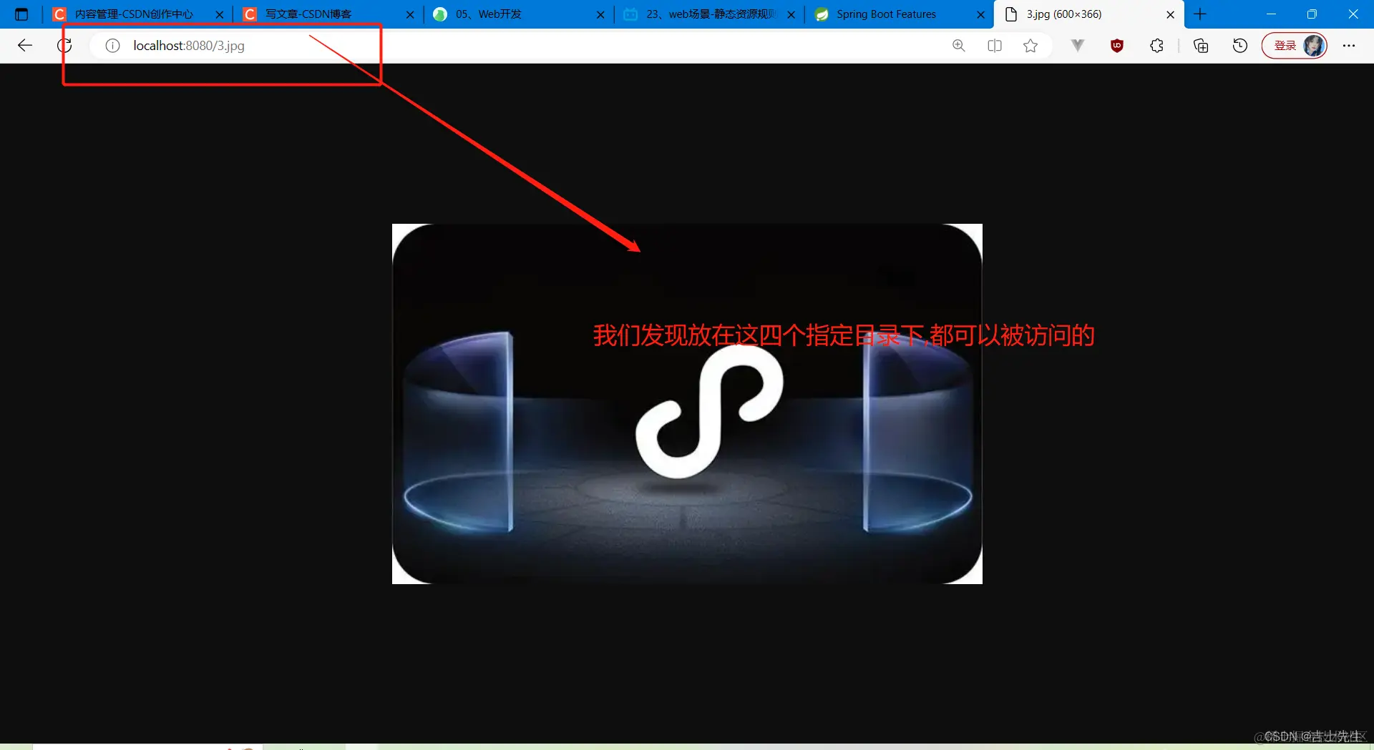Screen dimensions: 1374x750
Task: Switch to the 内容管理-CSDN创作中心 tab
Action: pos(134,14)
